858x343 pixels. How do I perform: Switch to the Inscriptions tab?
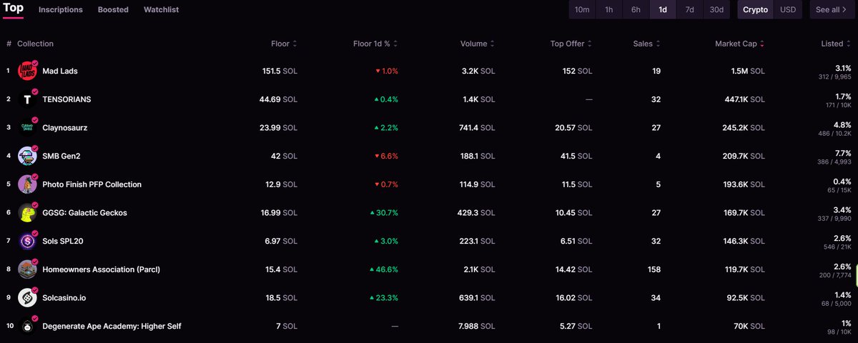click(x=61, y=10)
